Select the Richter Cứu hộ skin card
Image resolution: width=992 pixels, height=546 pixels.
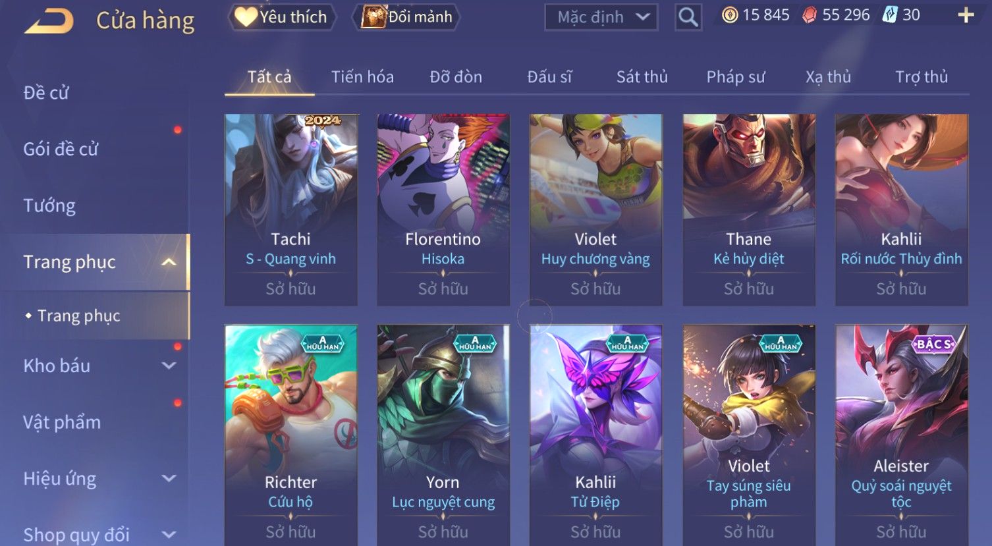pyautogui.click(x=290, y=435)
